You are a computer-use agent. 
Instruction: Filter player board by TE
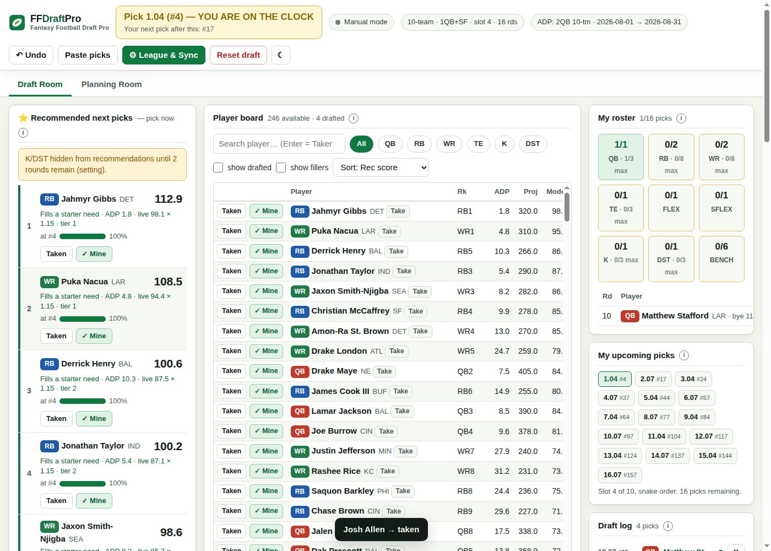(x=478, y=144)
